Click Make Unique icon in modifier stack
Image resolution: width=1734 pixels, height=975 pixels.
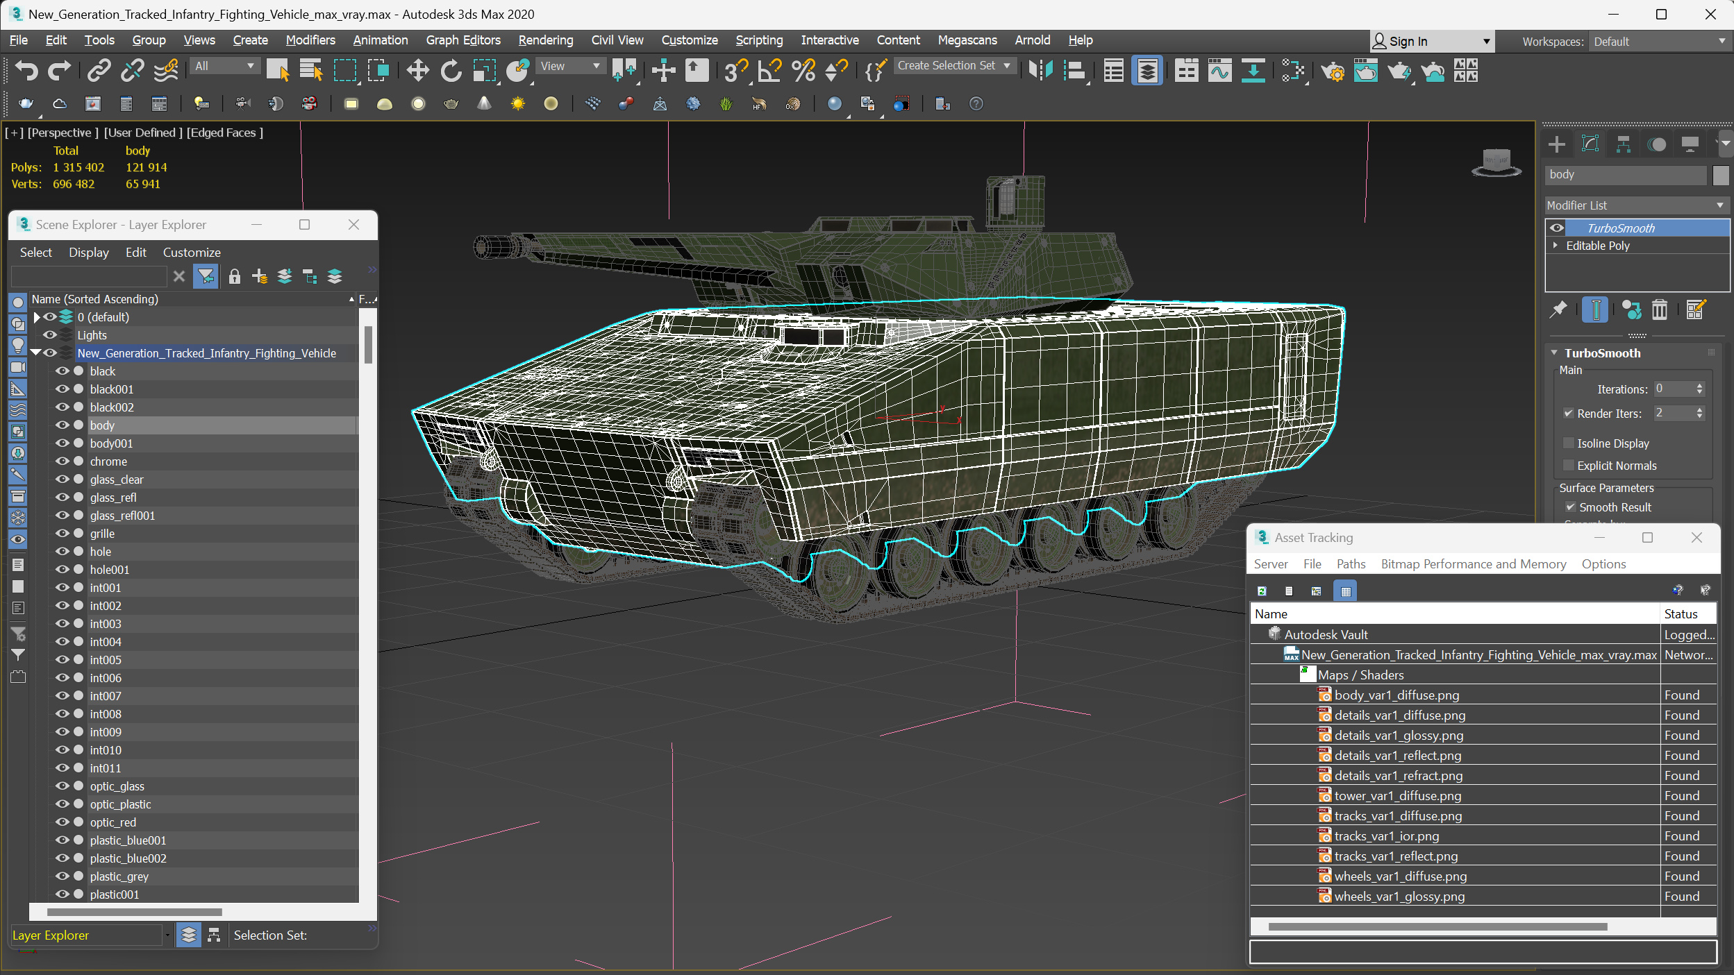coord(1631,310)
